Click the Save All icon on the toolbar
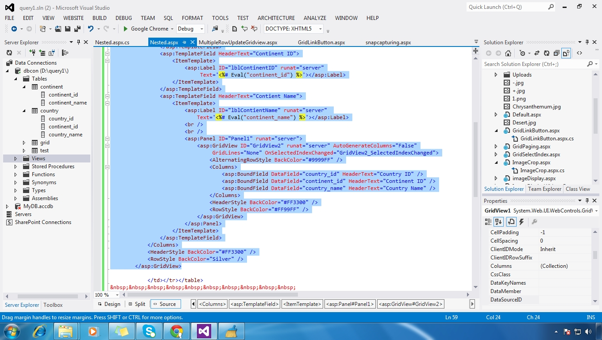Screen dimensions: 602x340 (77, 28)
